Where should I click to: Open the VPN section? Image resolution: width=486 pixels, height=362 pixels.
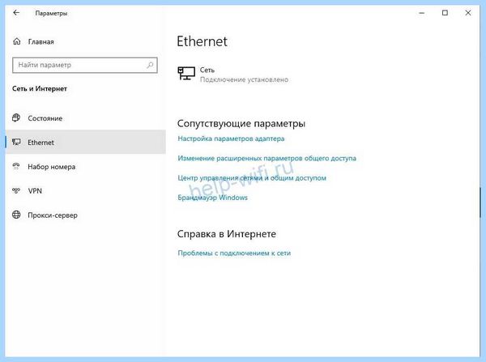(86, 190)
